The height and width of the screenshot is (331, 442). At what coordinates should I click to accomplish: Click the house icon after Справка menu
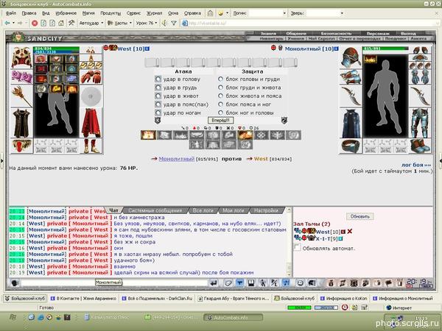pyautogui.click(x=210, y=13)
